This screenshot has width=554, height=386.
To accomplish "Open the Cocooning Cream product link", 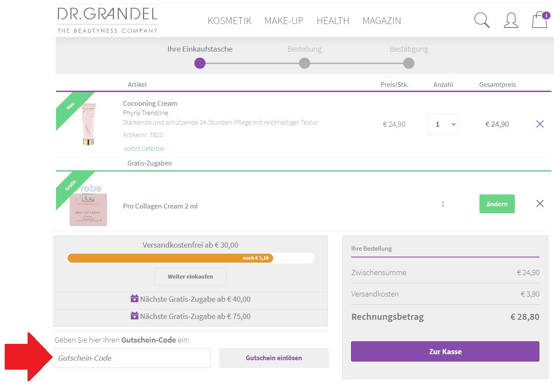I will (150, 103).
